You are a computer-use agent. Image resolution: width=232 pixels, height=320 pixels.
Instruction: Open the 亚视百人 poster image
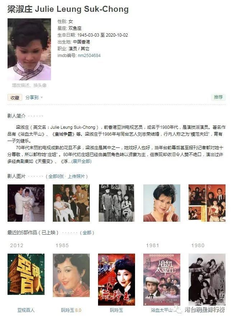(26, 274)
